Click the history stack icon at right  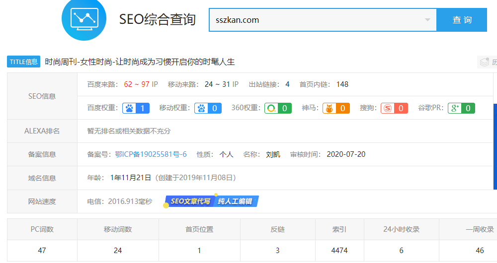tap(484, 62)
